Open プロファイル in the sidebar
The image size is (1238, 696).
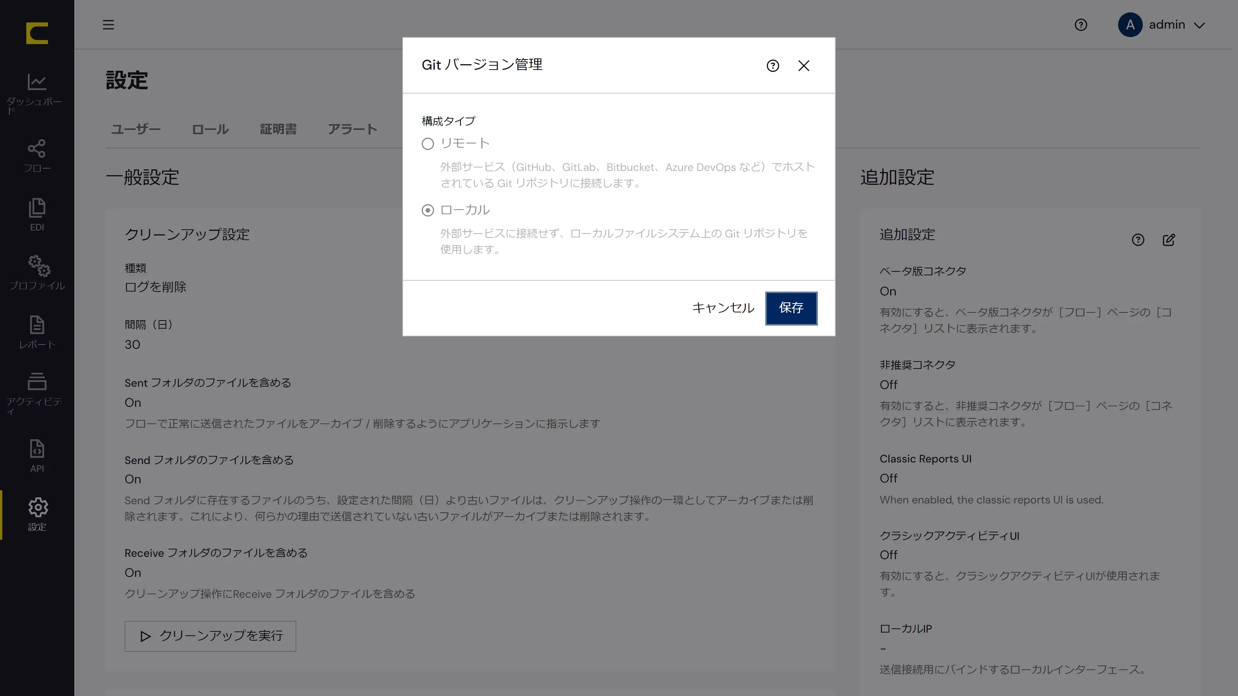(36, 272)
